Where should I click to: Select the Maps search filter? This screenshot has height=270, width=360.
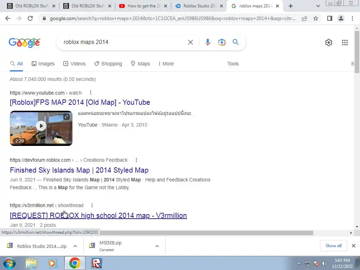(140, 64)
